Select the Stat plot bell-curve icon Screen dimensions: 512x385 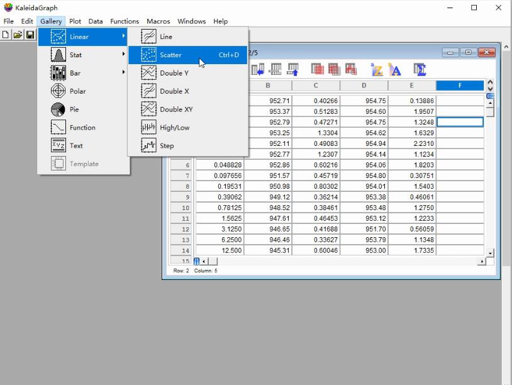pos(58,55)
